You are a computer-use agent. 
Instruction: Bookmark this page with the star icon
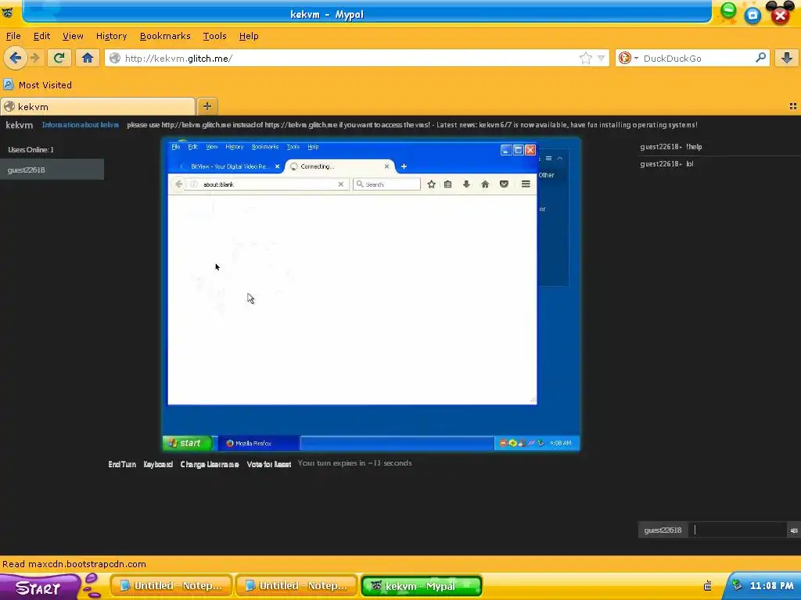pyautogui.click(x=585, y=58)
